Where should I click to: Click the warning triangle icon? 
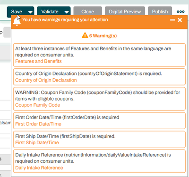coord(85,35)
